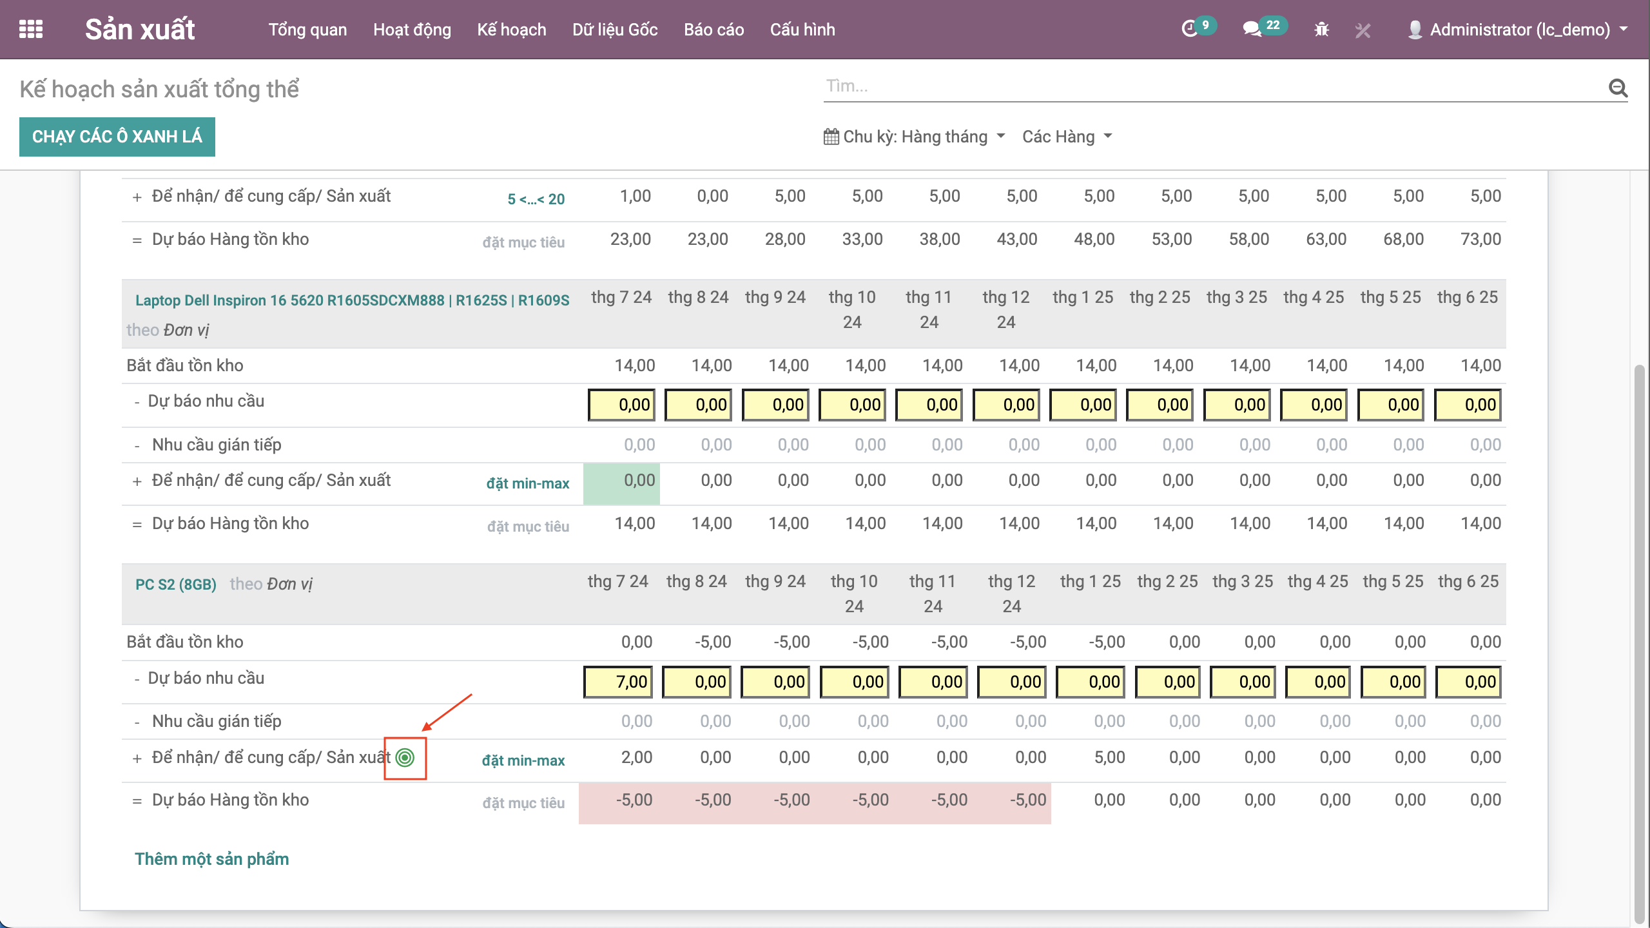The image size is (1650, 928).
Task: Click the debug bug icon
Action: point(1321,30)
